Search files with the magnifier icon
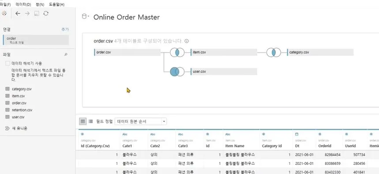Screen dimensions: 379x174 pyautogui.click(x=66, y=54)
